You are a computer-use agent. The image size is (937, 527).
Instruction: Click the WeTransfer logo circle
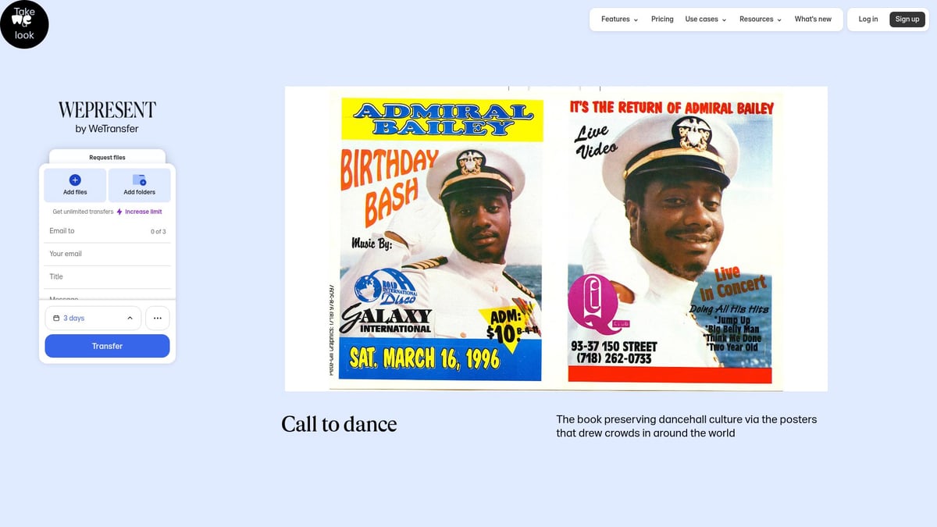point(24,24)
